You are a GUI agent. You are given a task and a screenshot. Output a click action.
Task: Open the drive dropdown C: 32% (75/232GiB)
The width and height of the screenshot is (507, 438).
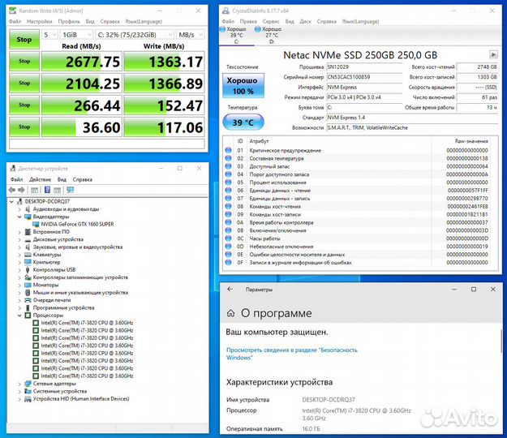(134, 35)
